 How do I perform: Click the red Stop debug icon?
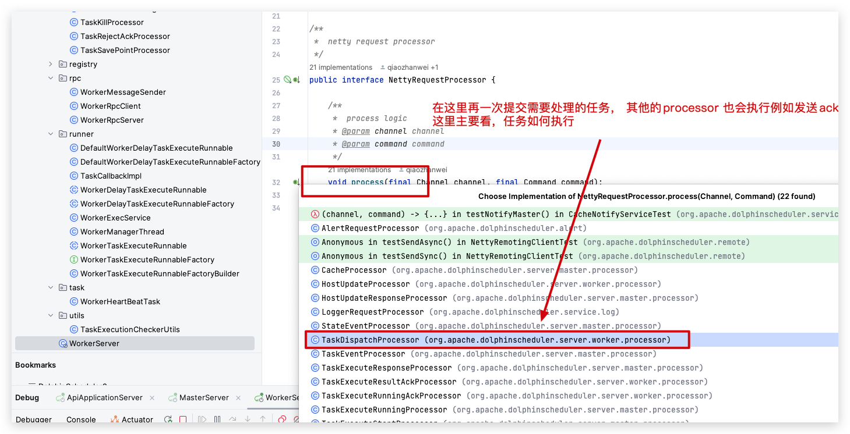(183, 419)
